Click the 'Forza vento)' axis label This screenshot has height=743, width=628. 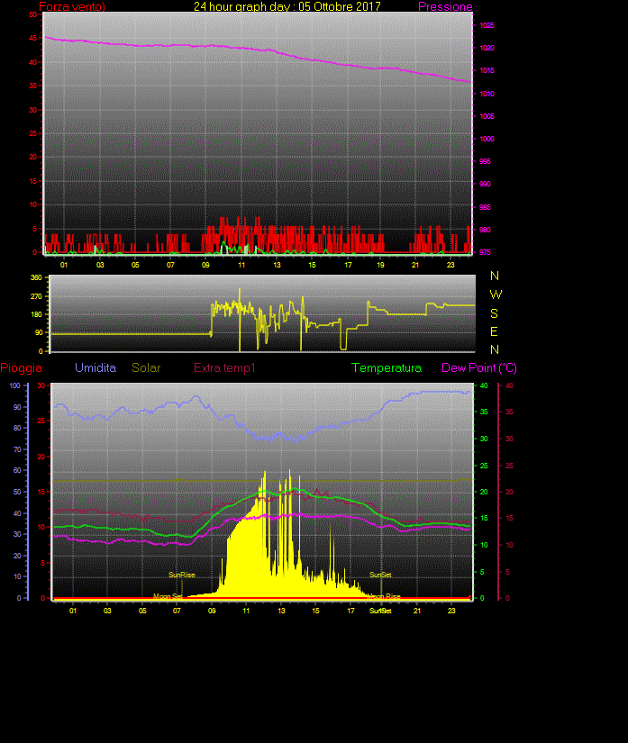[x=72, y=6]
